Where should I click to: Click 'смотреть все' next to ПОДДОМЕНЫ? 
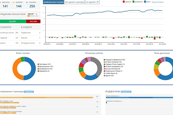126,92
